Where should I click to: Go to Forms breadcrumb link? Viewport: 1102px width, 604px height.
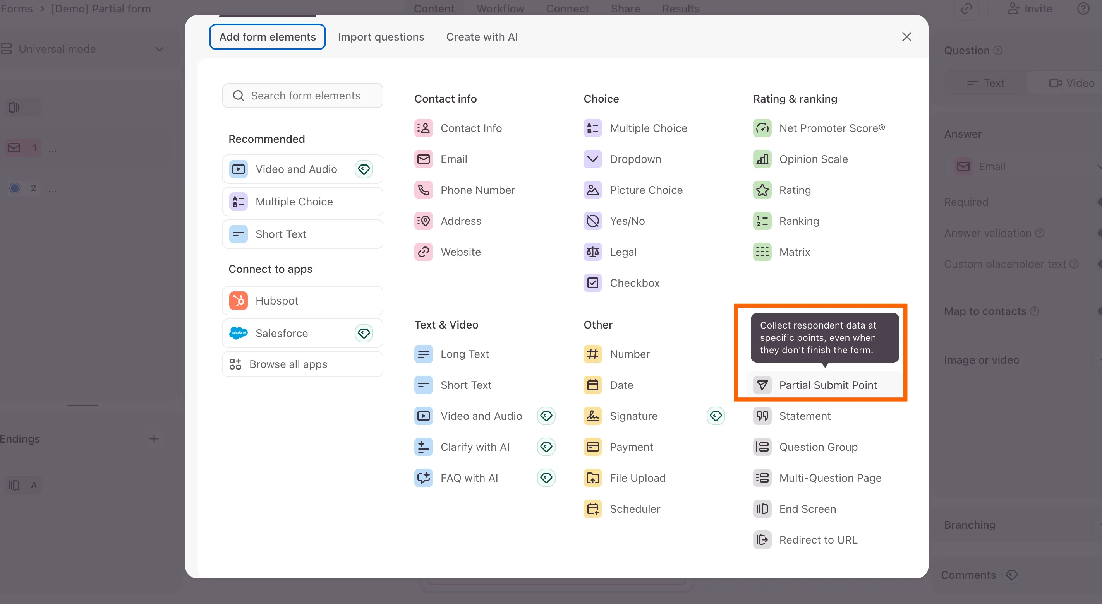click(x=16, y=8)
